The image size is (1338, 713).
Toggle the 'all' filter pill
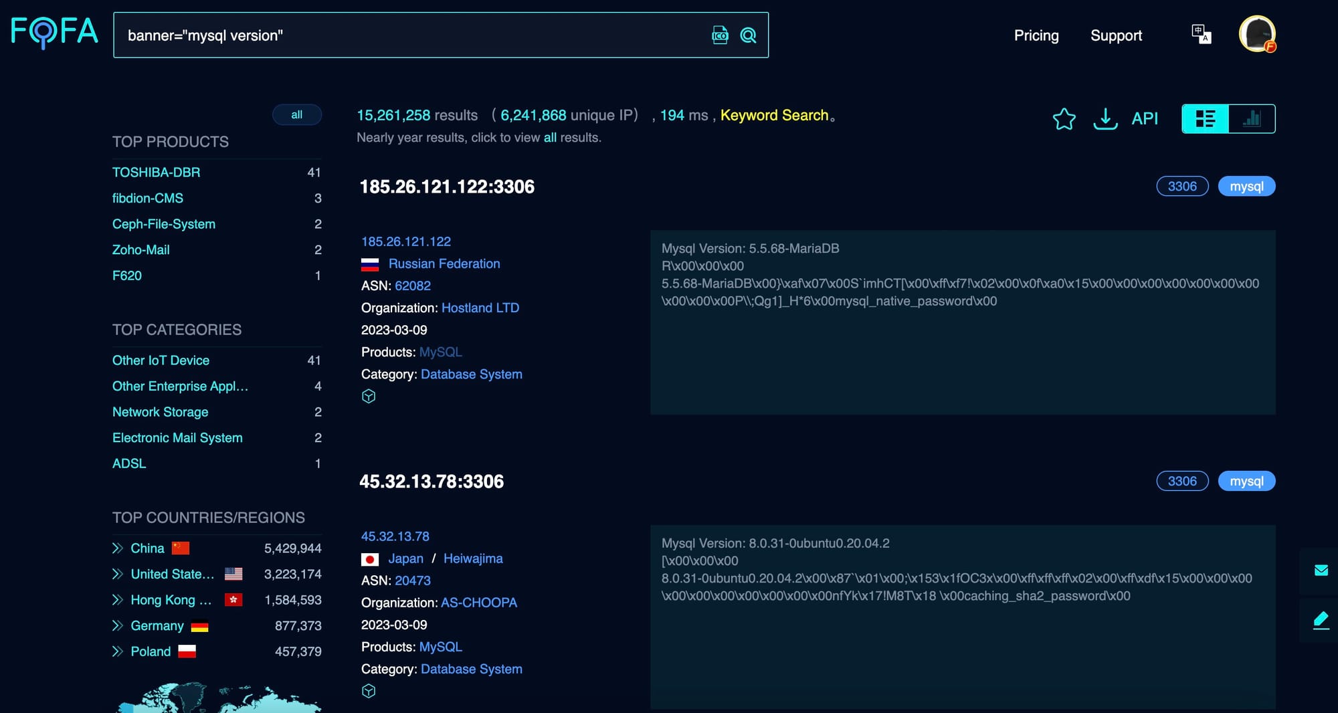click(x=296, y=115)
